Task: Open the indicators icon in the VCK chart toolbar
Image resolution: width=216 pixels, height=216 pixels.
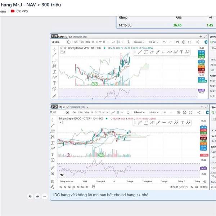Action: tap(128, 42)
